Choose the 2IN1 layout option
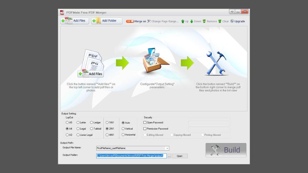The width and height of the screenshot is (308, 173). click(x=107, y=129)
